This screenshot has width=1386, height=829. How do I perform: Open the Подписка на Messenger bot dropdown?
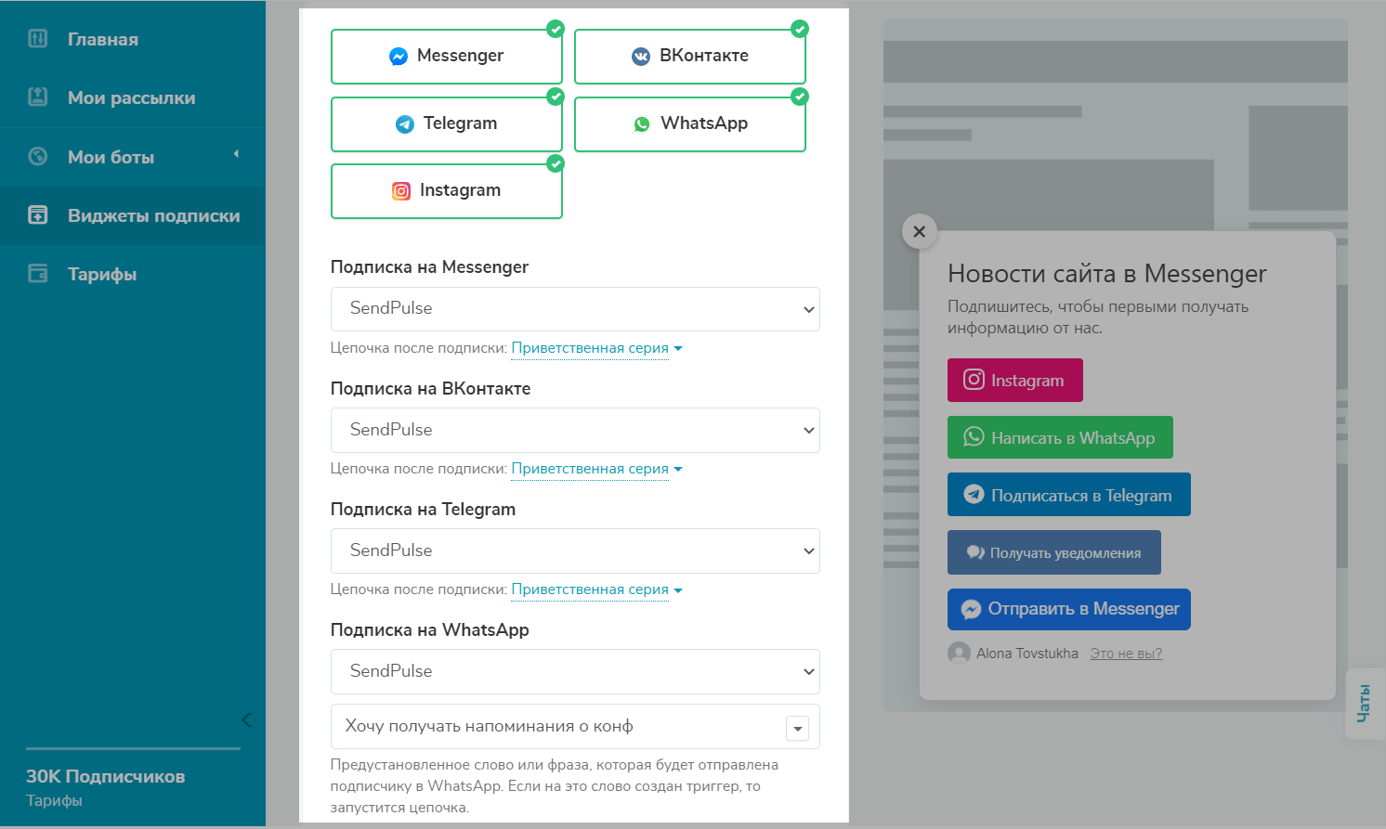pos(575,309)
